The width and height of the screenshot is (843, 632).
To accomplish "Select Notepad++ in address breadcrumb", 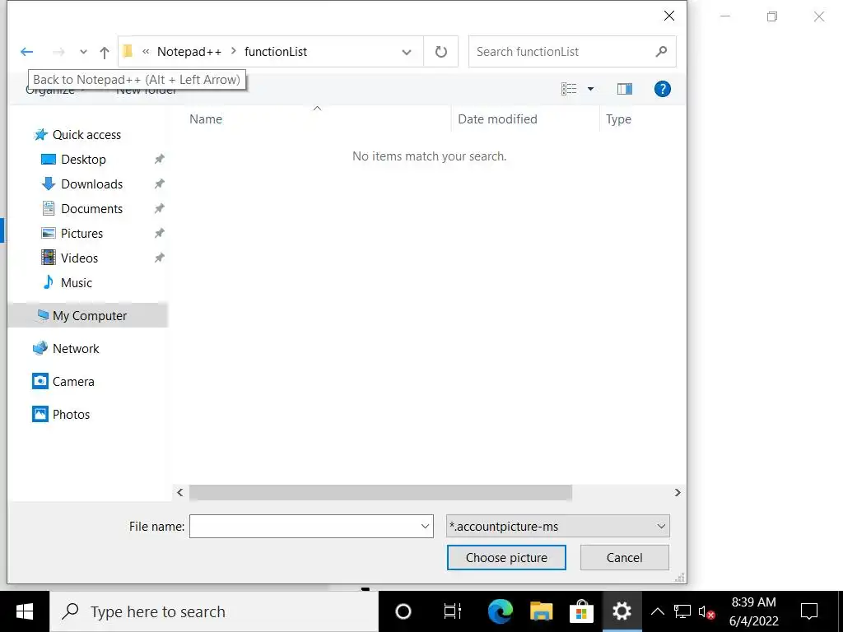I will 189,52.
